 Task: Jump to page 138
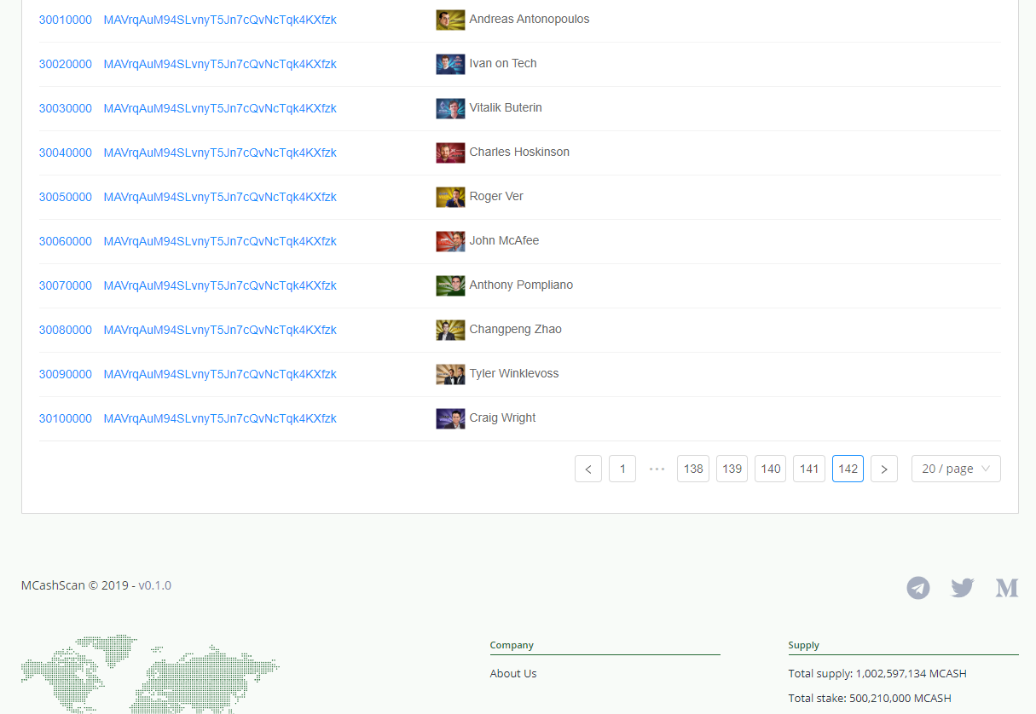point(693,469)
